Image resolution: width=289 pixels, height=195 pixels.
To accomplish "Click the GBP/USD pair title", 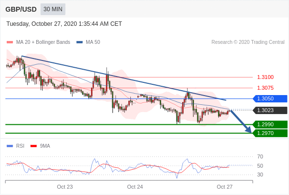I will pyautogui.click(x=21, y=9).
